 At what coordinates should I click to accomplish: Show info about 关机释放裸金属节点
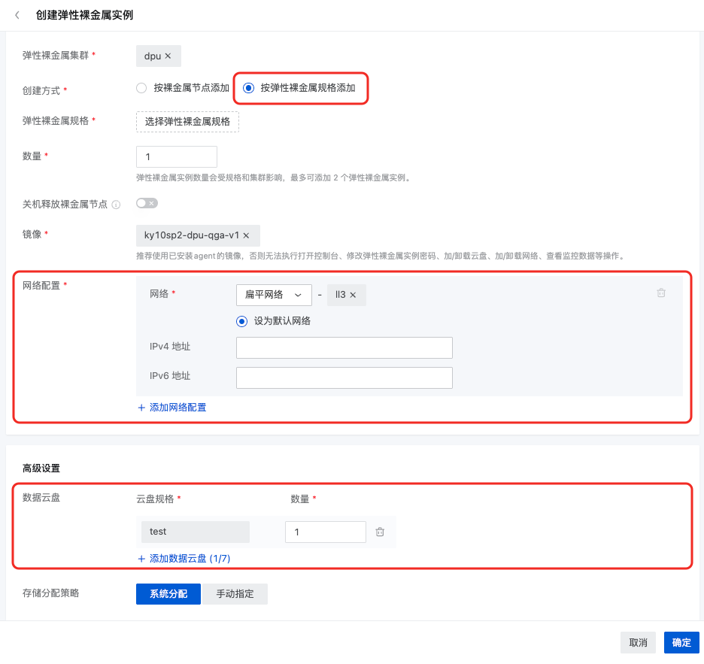click(116, 205)
